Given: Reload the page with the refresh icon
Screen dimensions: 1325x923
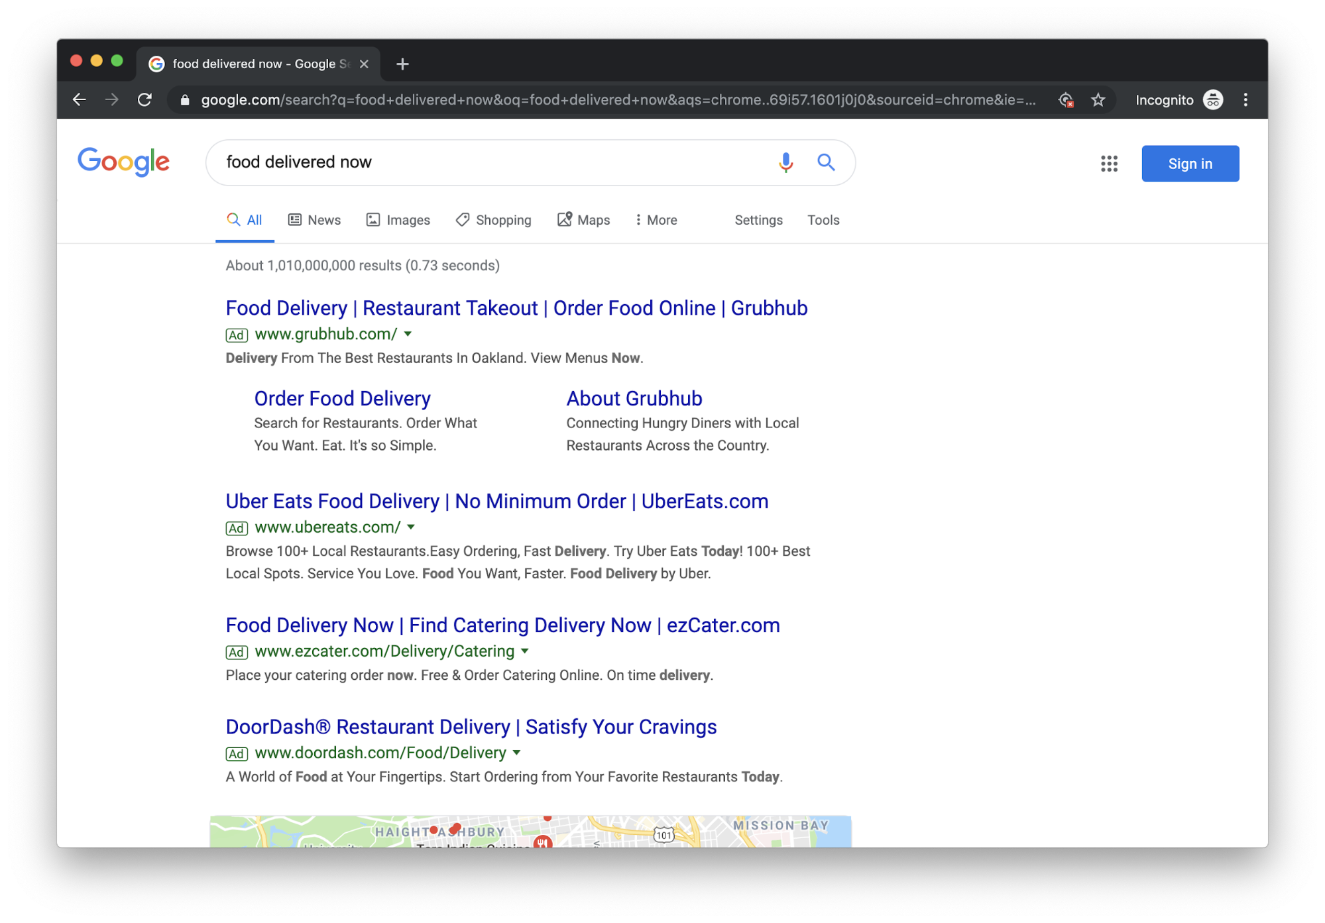Looking at the screenshot, I should click(144, 100).
